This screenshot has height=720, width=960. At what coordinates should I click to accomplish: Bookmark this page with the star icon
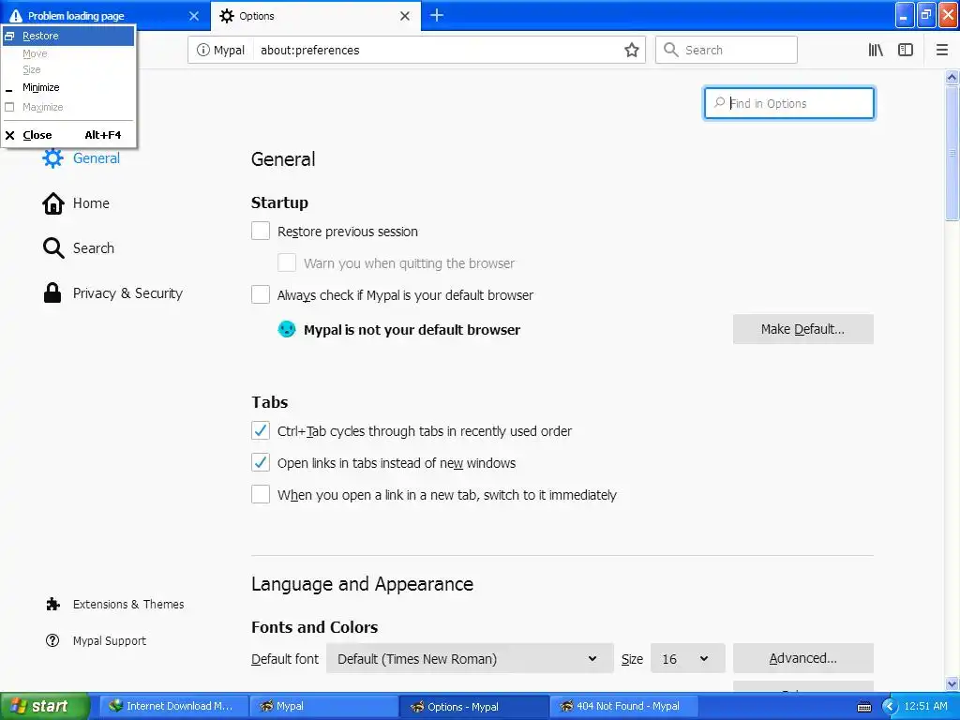tap(631, 51)
